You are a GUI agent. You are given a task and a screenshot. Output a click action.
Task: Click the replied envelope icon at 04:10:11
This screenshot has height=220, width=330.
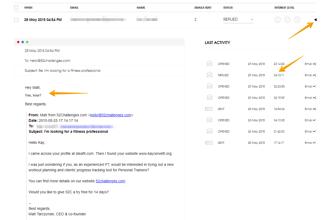pyautogui.click(x=209, y=75)
